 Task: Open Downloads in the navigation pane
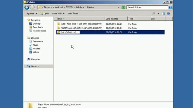(x=38, y=27)
